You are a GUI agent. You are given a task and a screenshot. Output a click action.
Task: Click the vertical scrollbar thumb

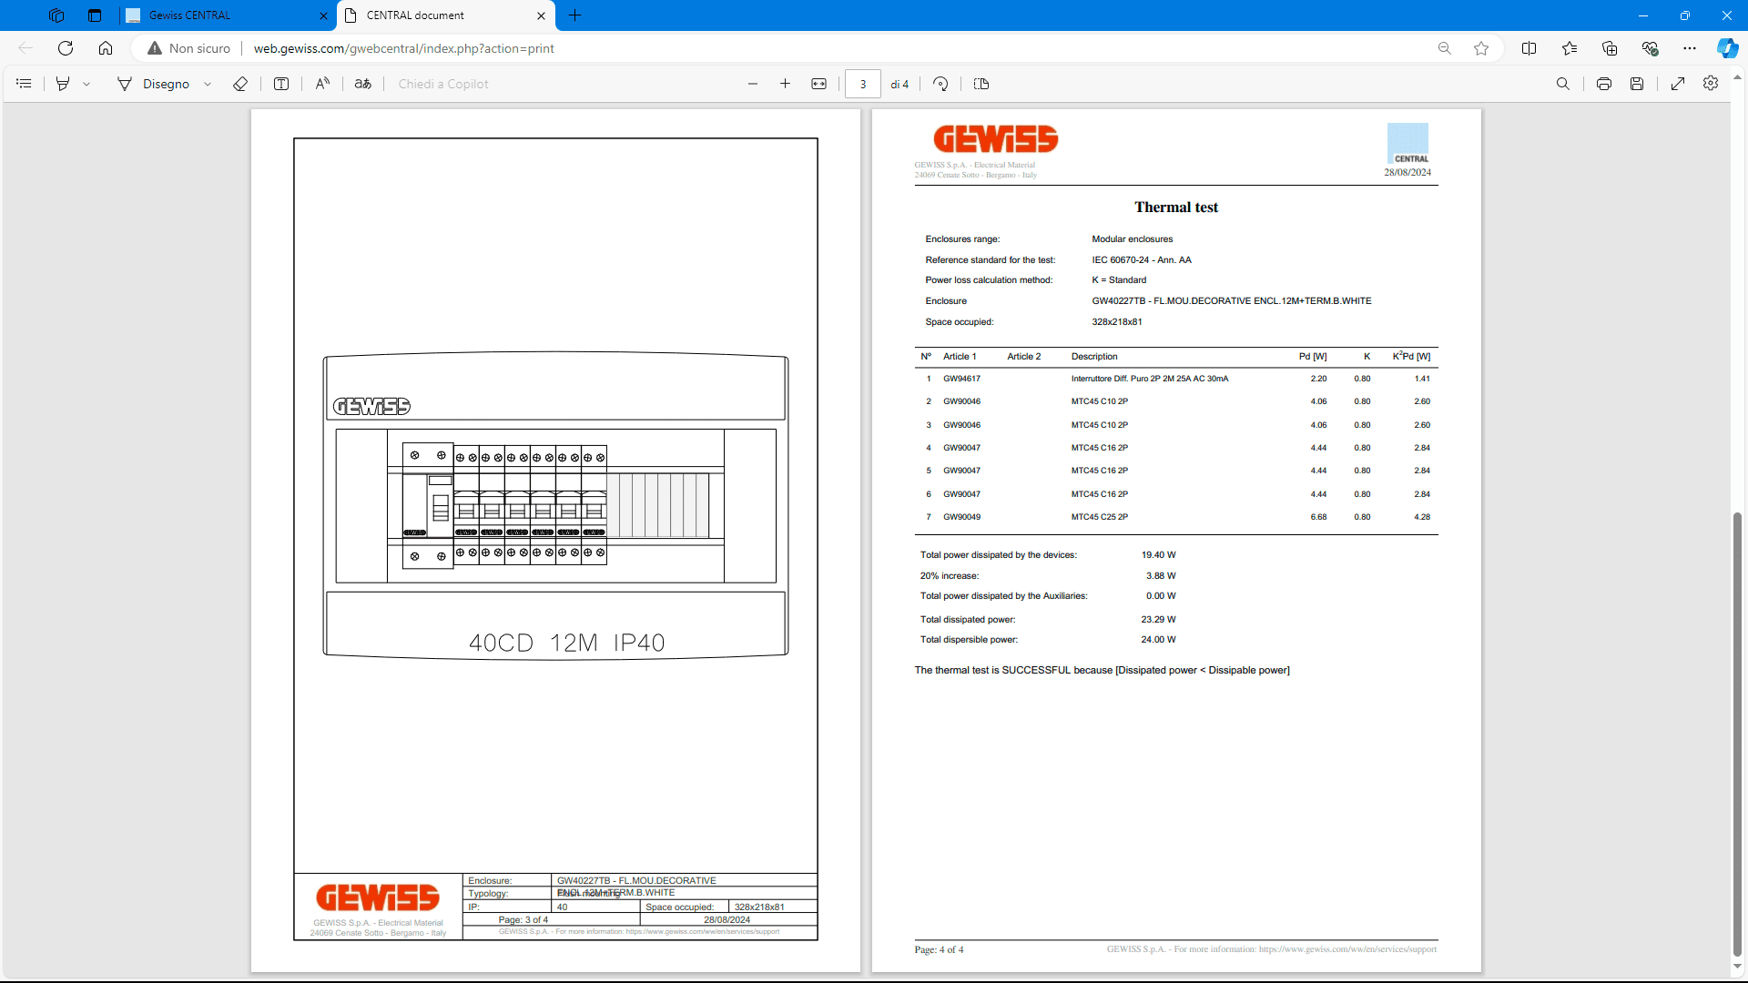pos(1737,735)
